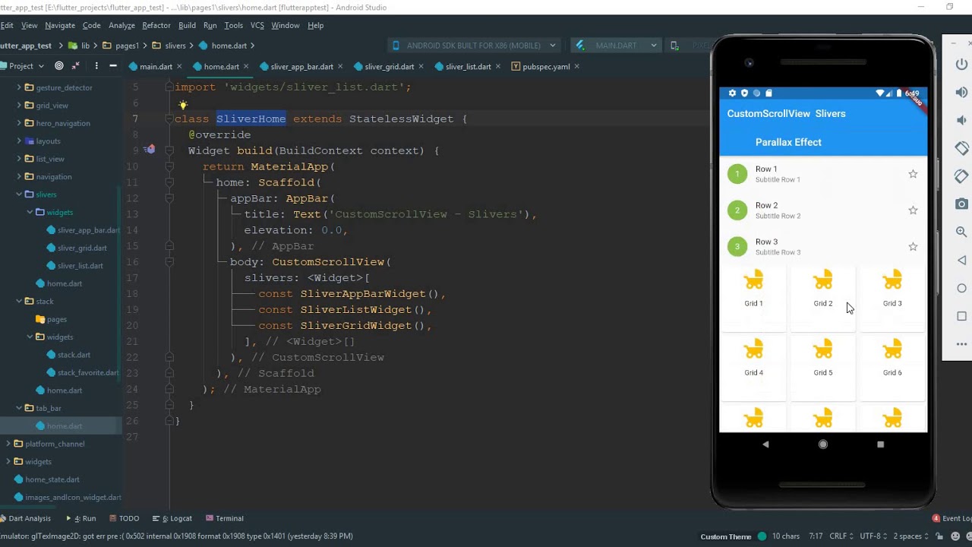Image resolution: width=972 pixels, height=547 pixels.
Task: Tap the Android recents navigation button
Action: [881, 444]
